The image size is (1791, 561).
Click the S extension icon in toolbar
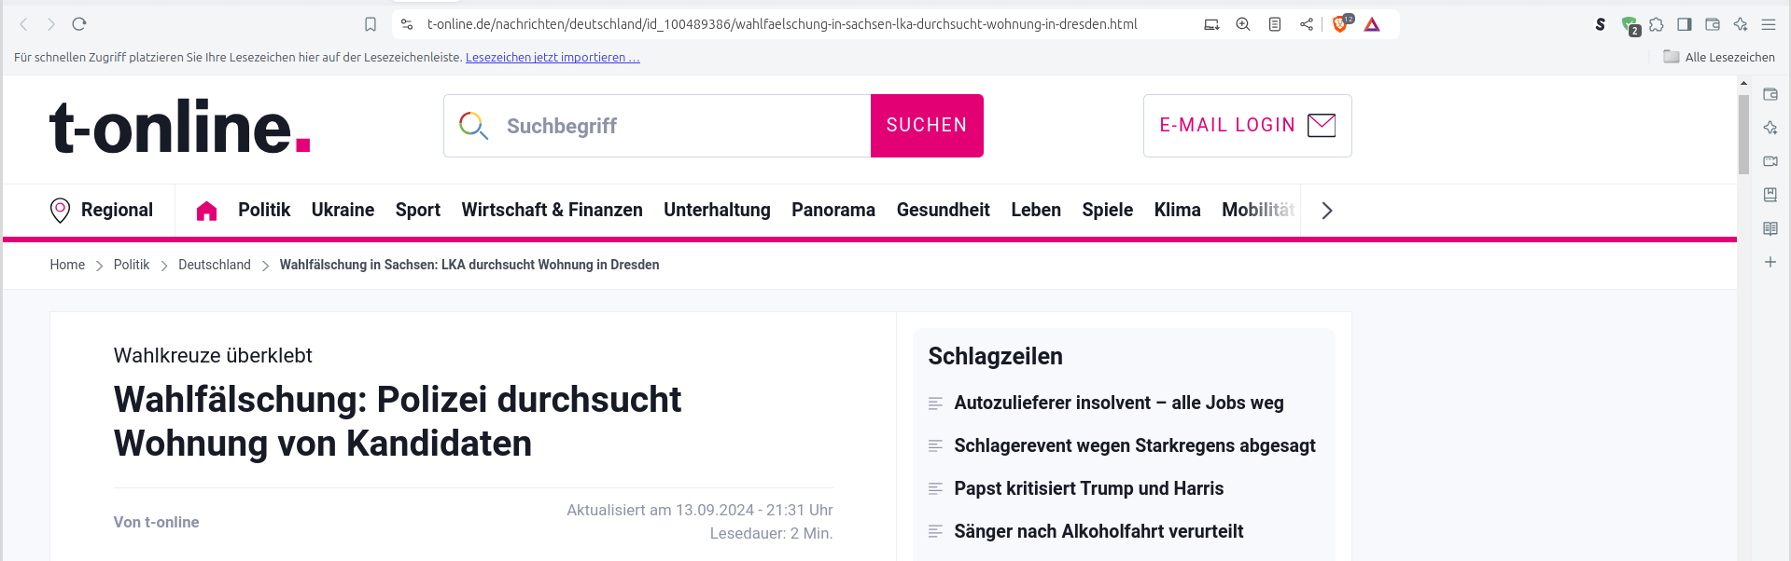pos(1601,24)
